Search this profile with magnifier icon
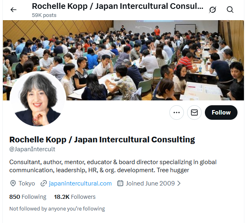The width and height of the screenshot is (248, 223). (230, 10)
